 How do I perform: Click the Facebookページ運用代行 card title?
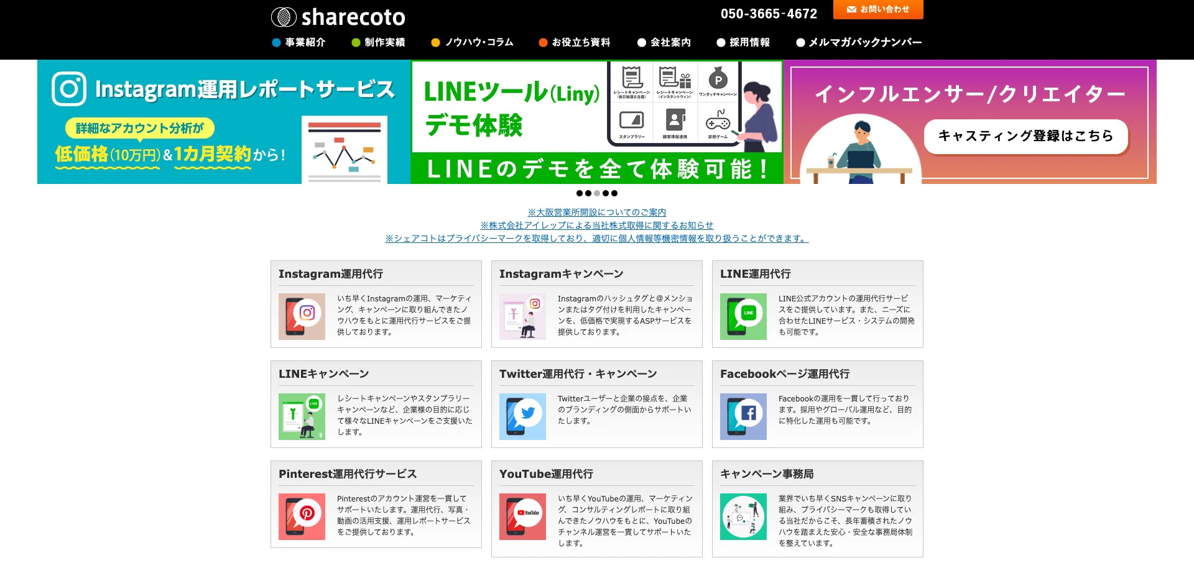(x=785, y=374)
